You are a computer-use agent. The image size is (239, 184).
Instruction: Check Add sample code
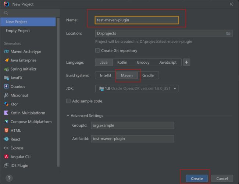tap(68, 101)
